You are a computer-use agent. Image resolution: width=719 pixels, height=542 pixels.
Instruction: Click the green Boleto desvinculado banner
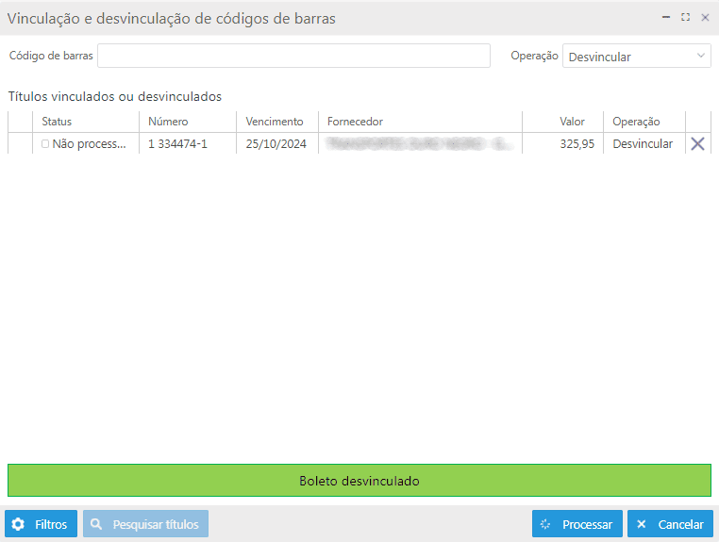click(359, 481)
